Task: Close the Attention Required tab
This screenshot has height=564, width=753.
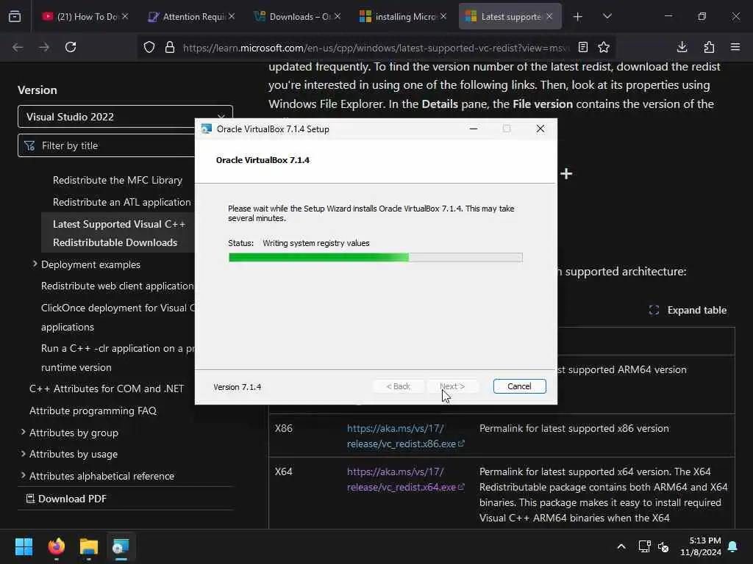Action: [x=232, y=16]
